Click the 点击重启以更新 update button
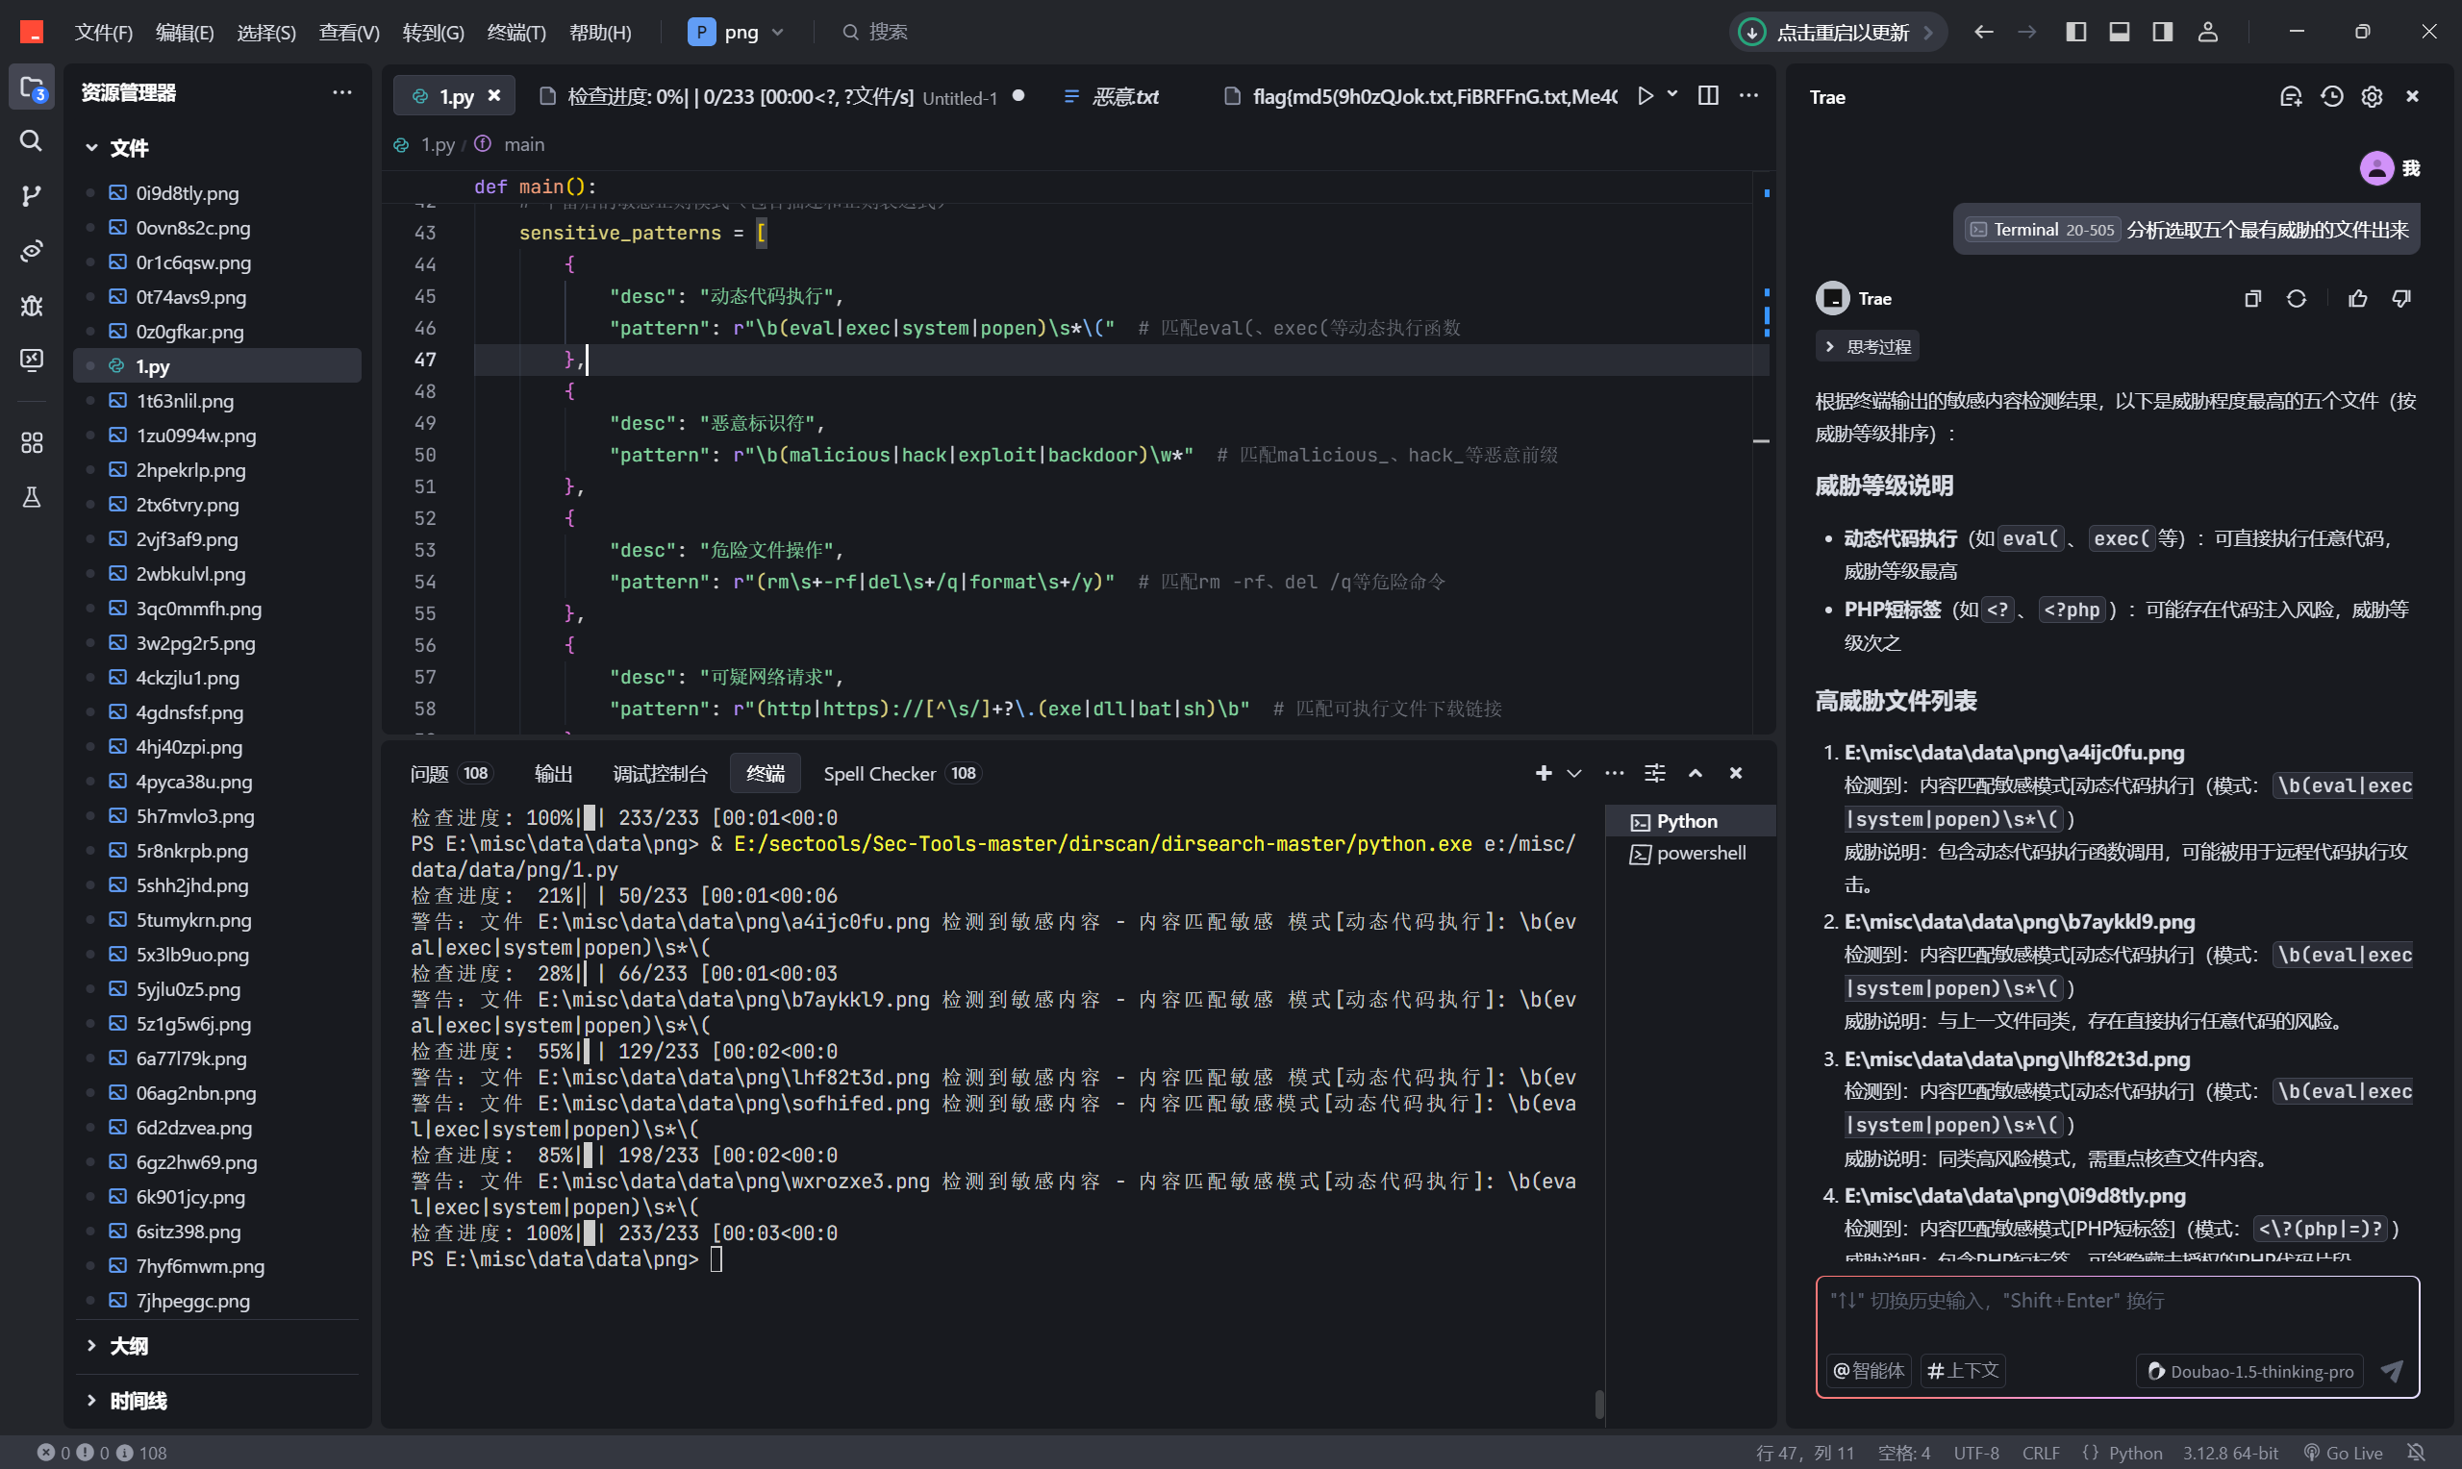2462x1469 pixels. click(x=1840, y=33)
